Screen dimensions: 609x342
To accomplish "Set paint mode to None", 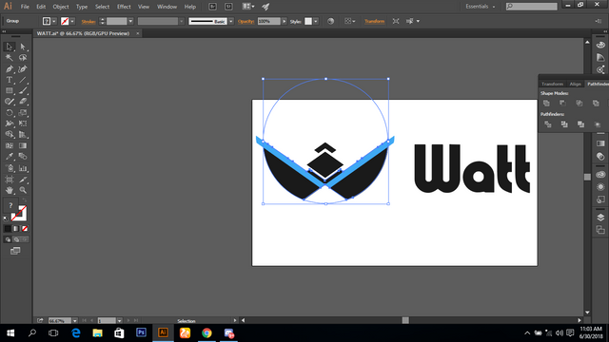I will [x=25, y=229].
